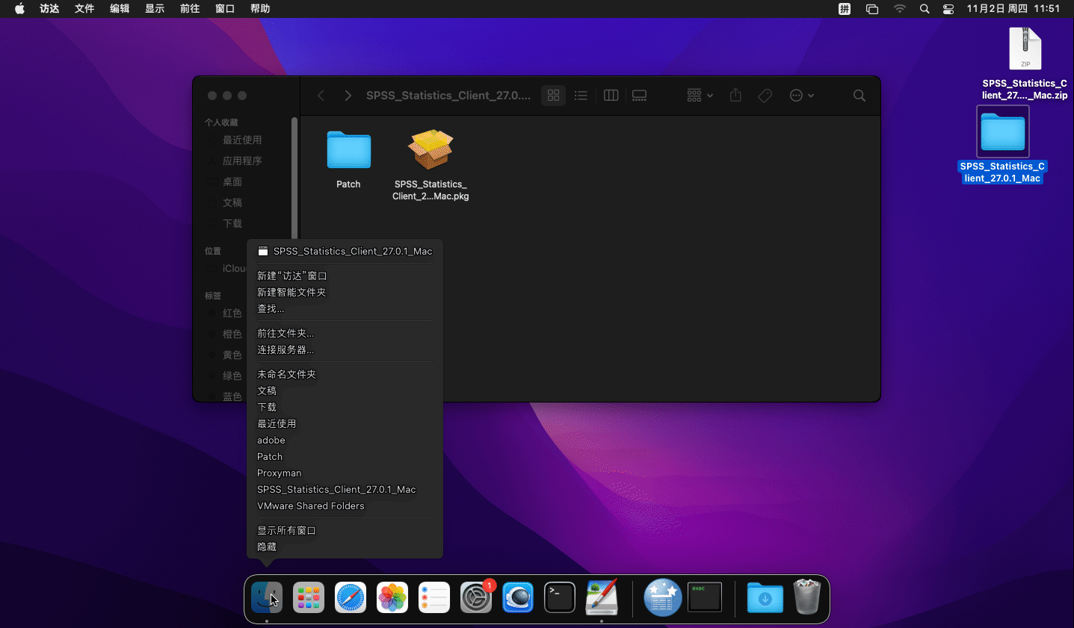The height and width of the screenshot is (628, 1074).
Task: Click the search magnifier in Finder toolbar
Action: (x=859, y=96)
